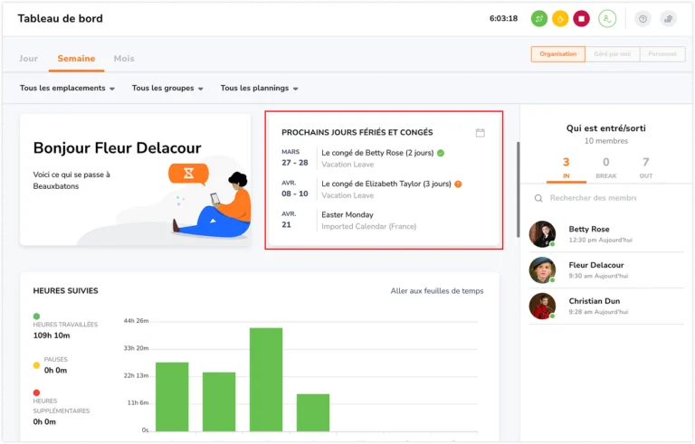Viewport: 695px width, 444px height.
Task: Switch to the Mois tab
Action: point(124,59)
